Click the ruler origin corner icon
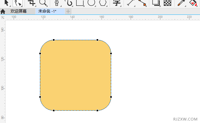The image size is (200, 123). point(3,18)
